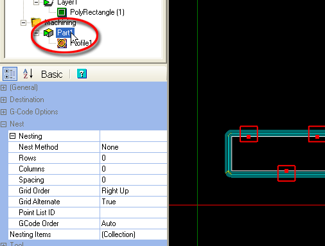Screen dimensions: 325x246
Task: Click the Machining folder icon
Action: (36, 22)
